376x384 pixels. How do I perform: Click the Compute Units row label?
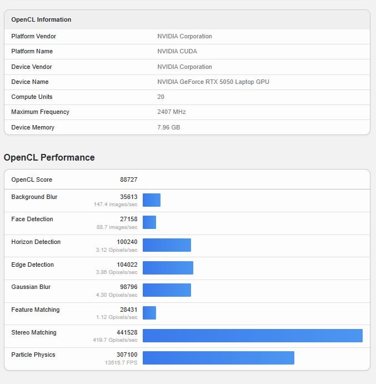(32, 97)
